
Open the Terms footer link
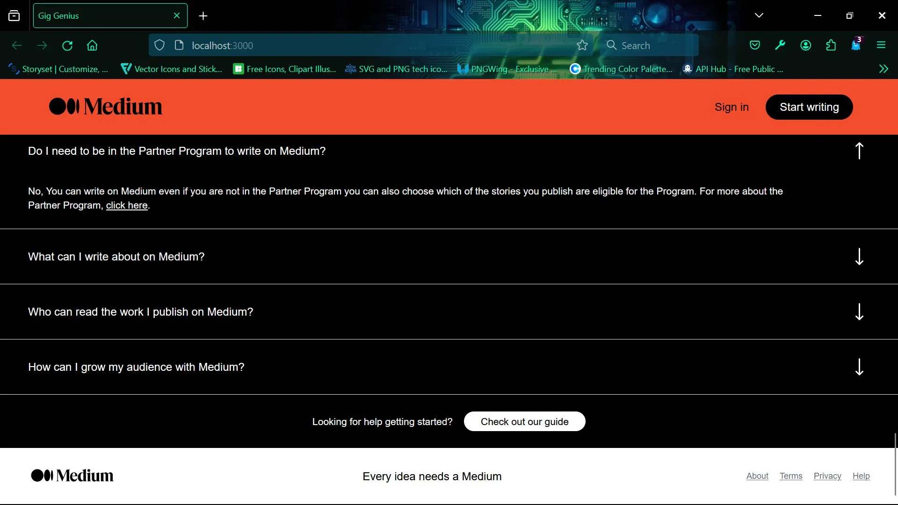(791, 476)
